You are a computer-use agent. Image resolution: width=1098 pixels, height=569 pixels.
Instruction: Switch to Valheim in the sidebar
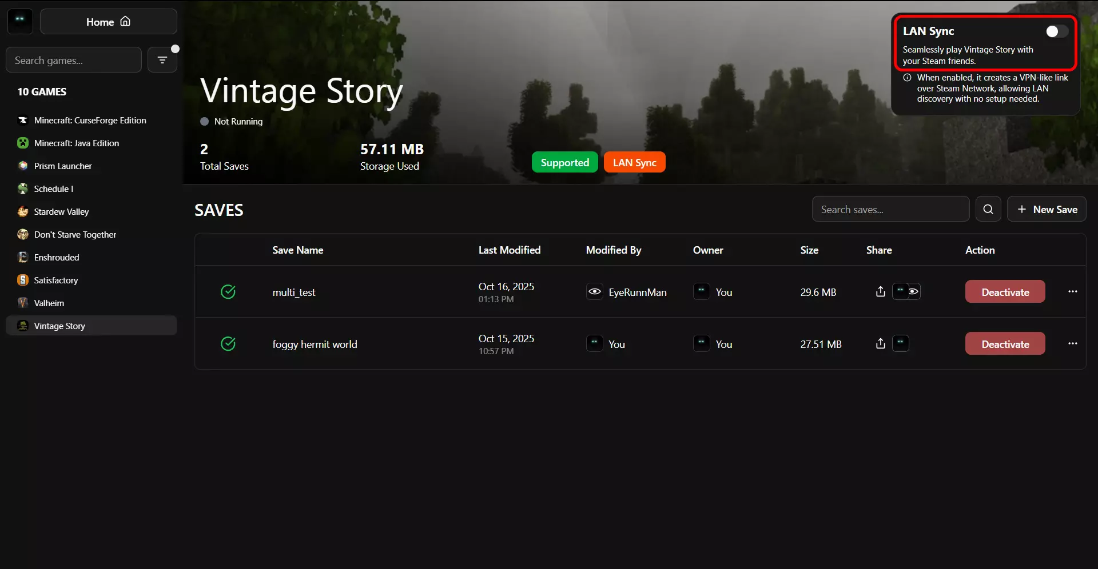click(x=91, y=303)
